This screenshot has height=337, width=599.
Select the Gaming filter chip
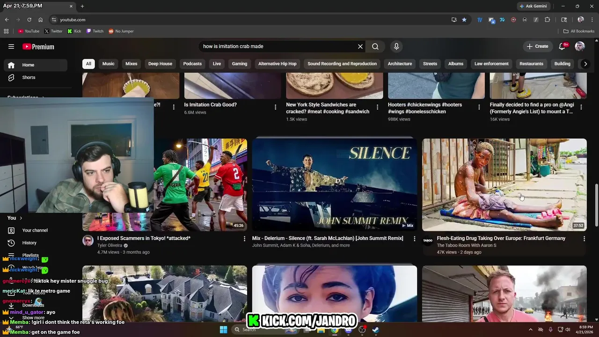pos(240,64)
